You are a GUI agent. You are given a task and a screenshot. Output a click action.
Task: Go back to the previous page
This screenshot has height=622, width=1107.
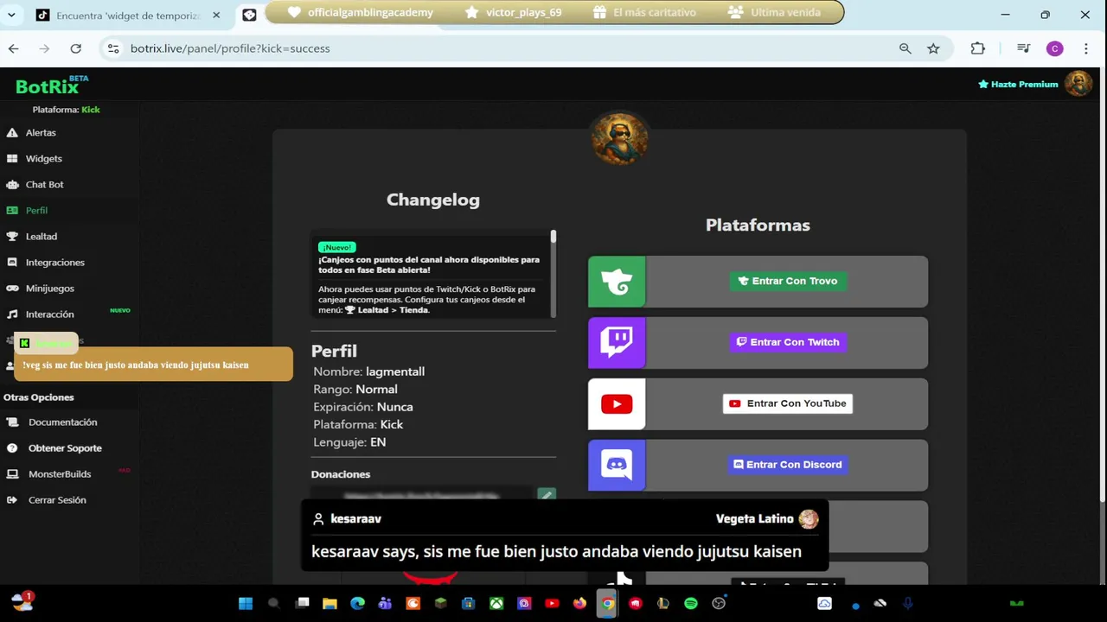pos(14,48)
